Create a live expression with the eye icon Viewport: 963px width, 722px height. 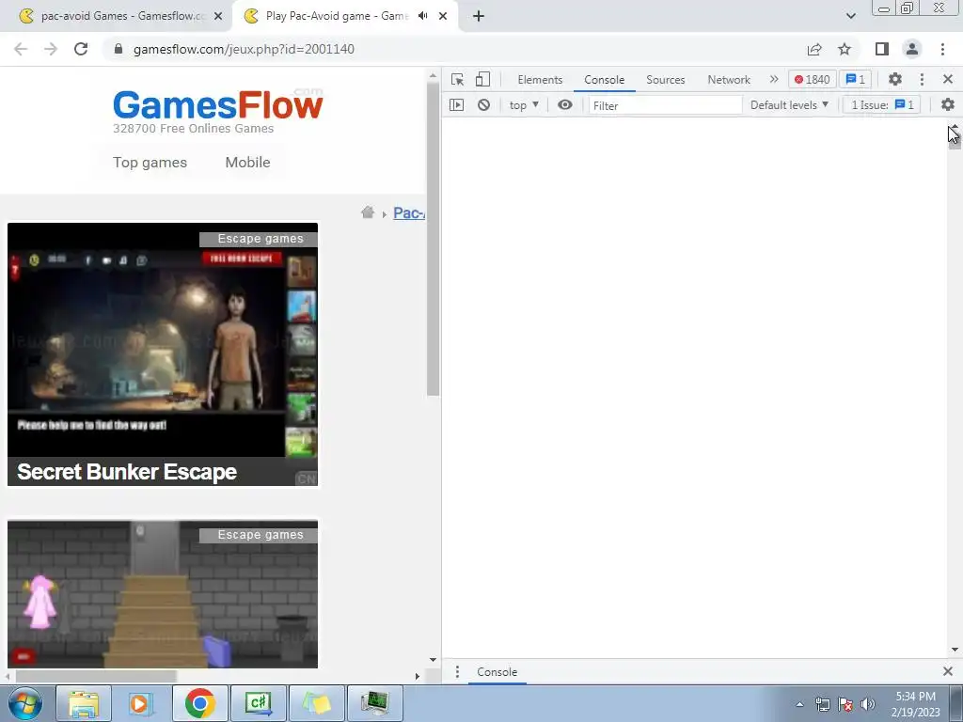(565, 105)
